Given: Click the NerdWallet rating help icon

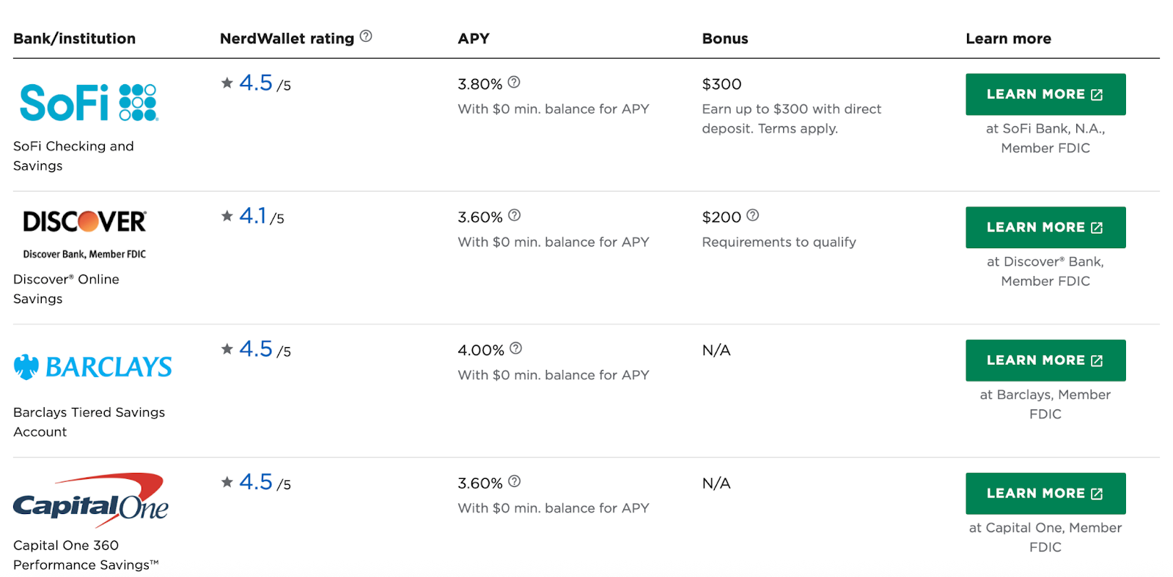Looking at the screenshot, I should (x=366, y=36).
